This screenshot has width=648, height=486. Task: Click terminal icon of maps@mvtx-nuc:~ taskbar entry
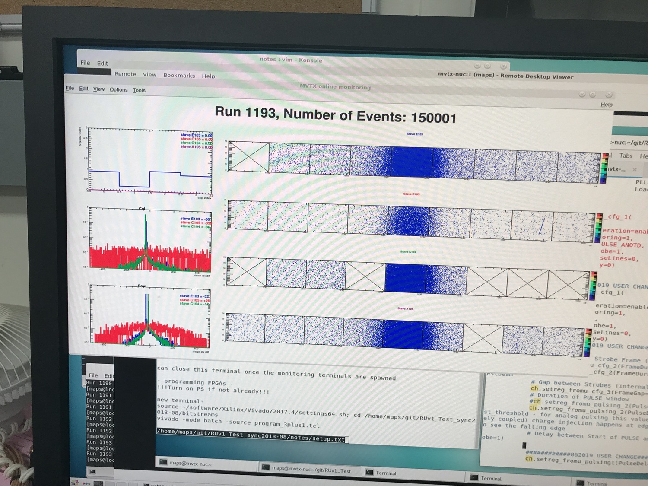pos(163,462)
